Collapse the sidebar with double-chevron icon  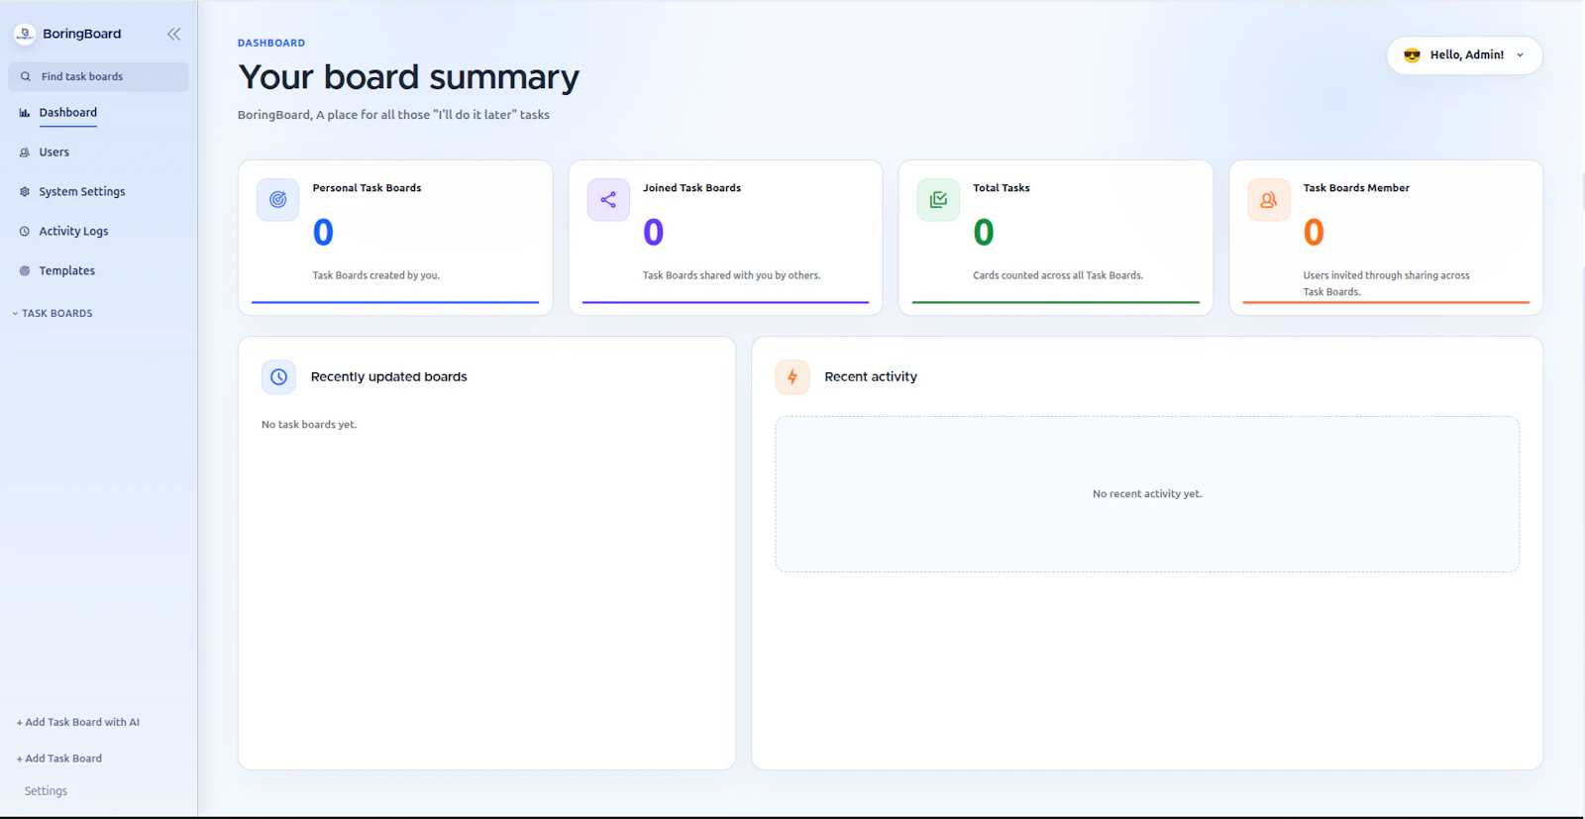tap(173, 34)
